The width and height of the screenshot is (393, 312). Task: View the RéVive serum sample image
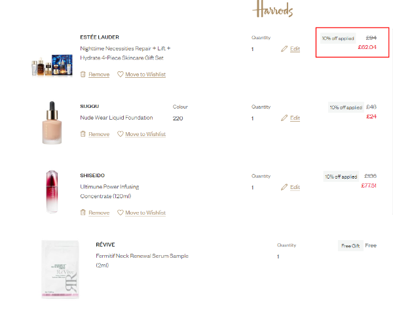60,269
